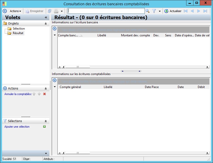Go to the previous record
The width and height of the screenshot is (213, 163).
click(x=192, y=11)
